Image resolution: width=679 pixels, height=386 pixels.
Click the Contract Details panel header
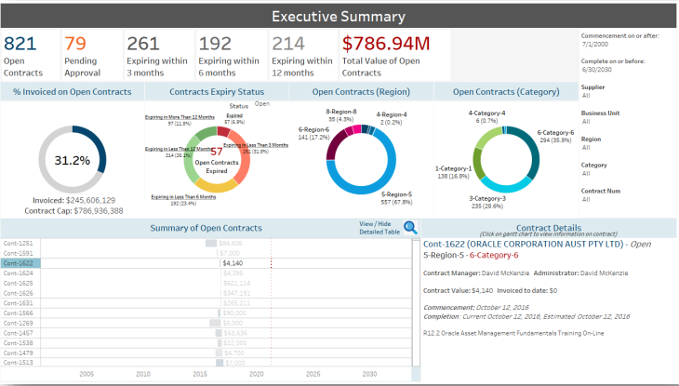(549, 228)
